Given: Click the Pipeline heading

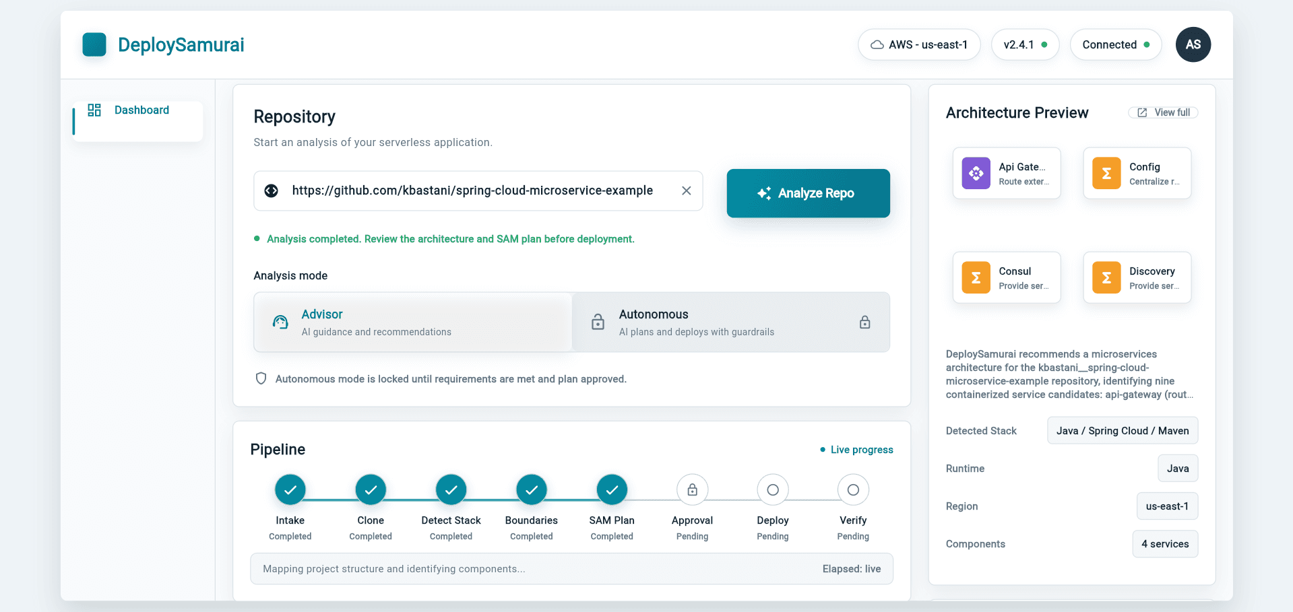Looking at the screenshot, I should (278, 449).
